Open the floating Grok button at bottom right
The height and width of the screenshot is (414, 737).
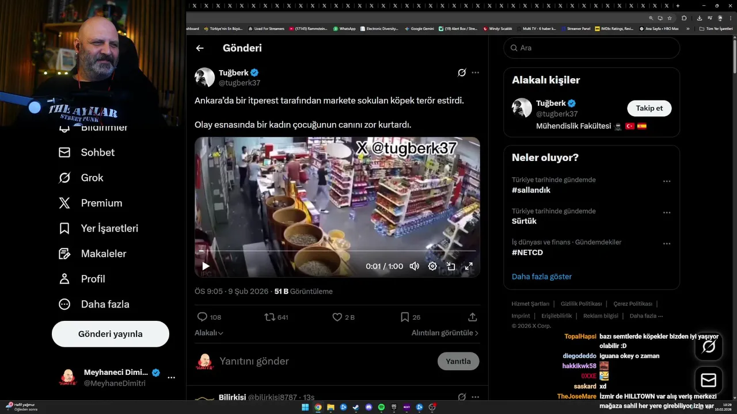coord(709,346)
